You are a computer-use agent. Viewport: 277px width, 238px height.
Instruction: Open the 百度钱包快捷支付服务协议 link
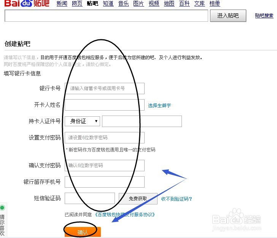[x=125, y=215]
